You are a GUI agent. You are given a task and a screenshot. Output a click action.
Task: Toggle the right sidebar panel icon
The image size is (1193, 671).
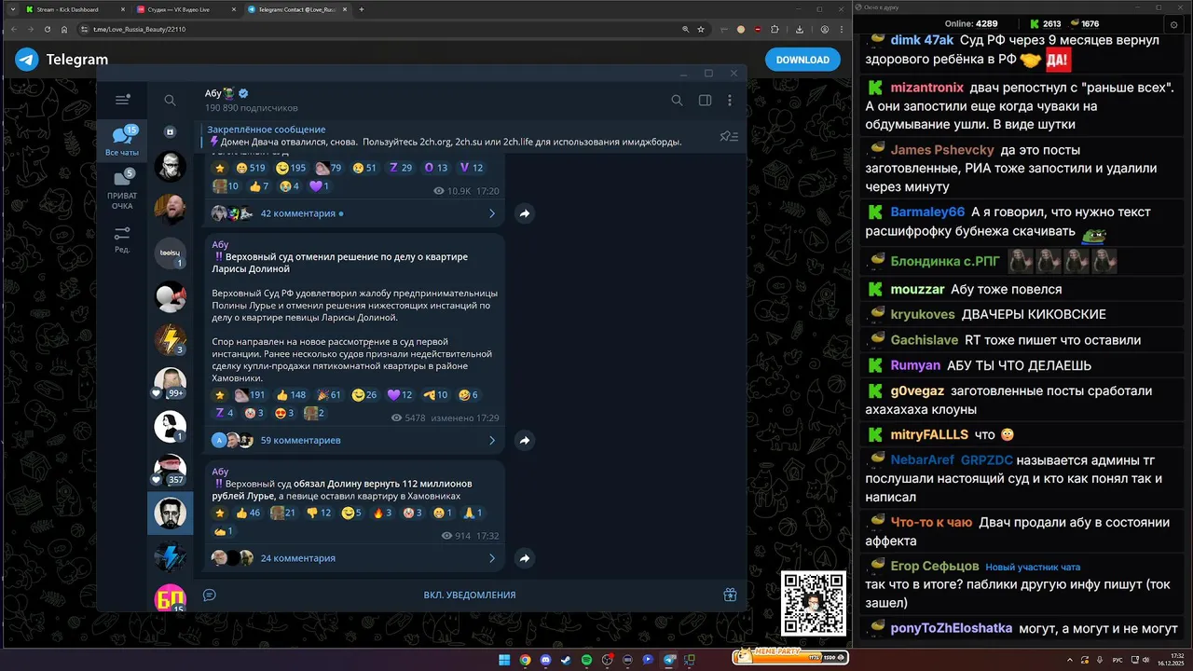(705, 100)
